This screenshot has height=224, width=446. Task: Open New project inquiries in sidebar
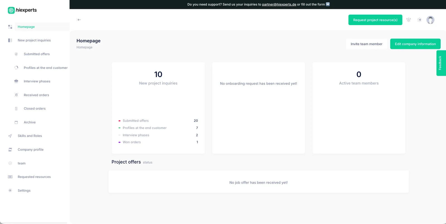(34, 40)
